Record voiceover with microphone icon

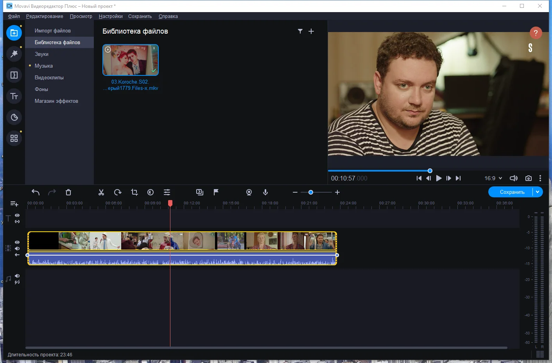pos(265,192)
